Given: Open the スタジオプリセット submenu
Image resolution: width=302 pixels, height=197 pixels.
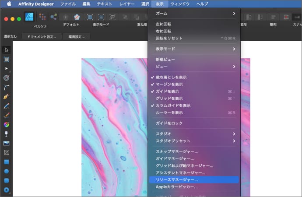Looking at the screenshot, I should pos(193,141).
